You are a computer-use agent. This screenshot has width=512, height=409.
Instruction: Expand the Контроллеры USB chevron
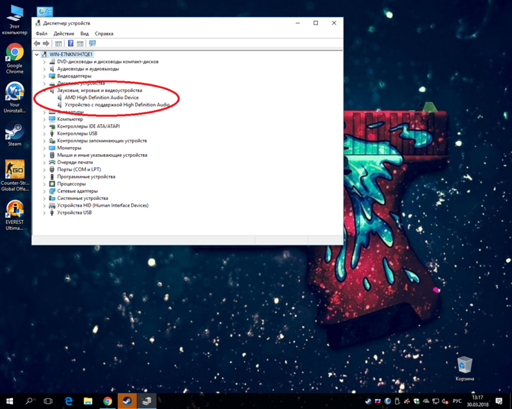pos(44,134)
